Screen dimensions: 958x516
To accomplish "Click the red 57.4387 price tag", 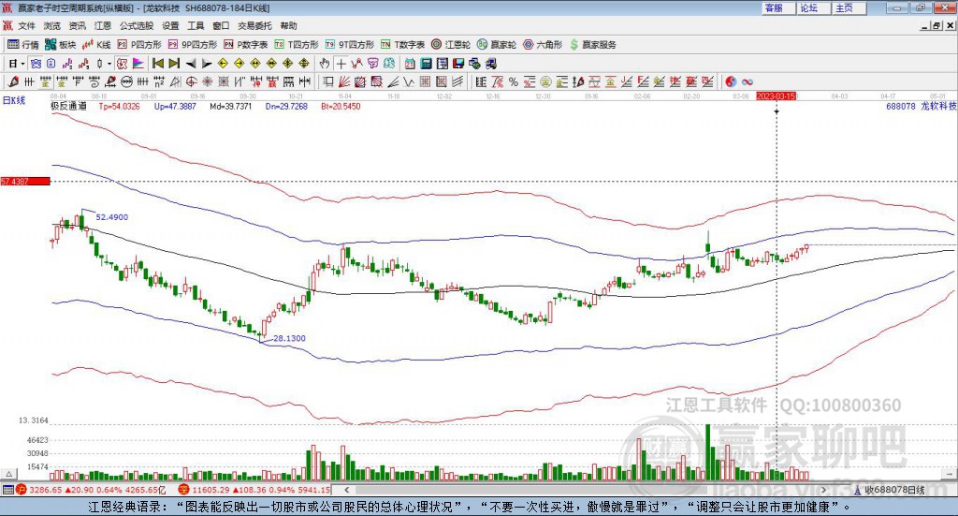I will coord(25,181).
